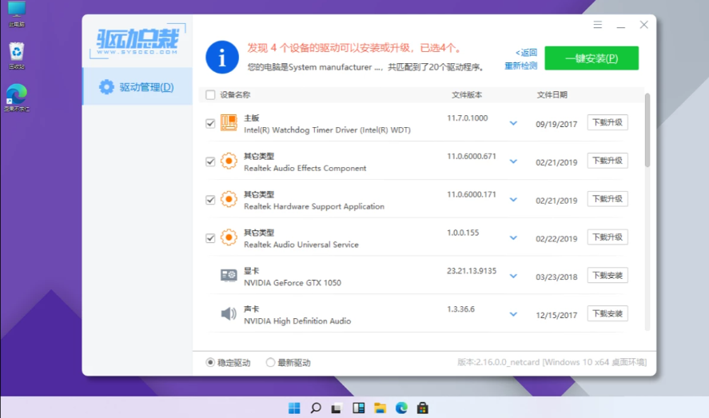Click the return link near the header
709x418 pixels.
(x=526, y=53)
